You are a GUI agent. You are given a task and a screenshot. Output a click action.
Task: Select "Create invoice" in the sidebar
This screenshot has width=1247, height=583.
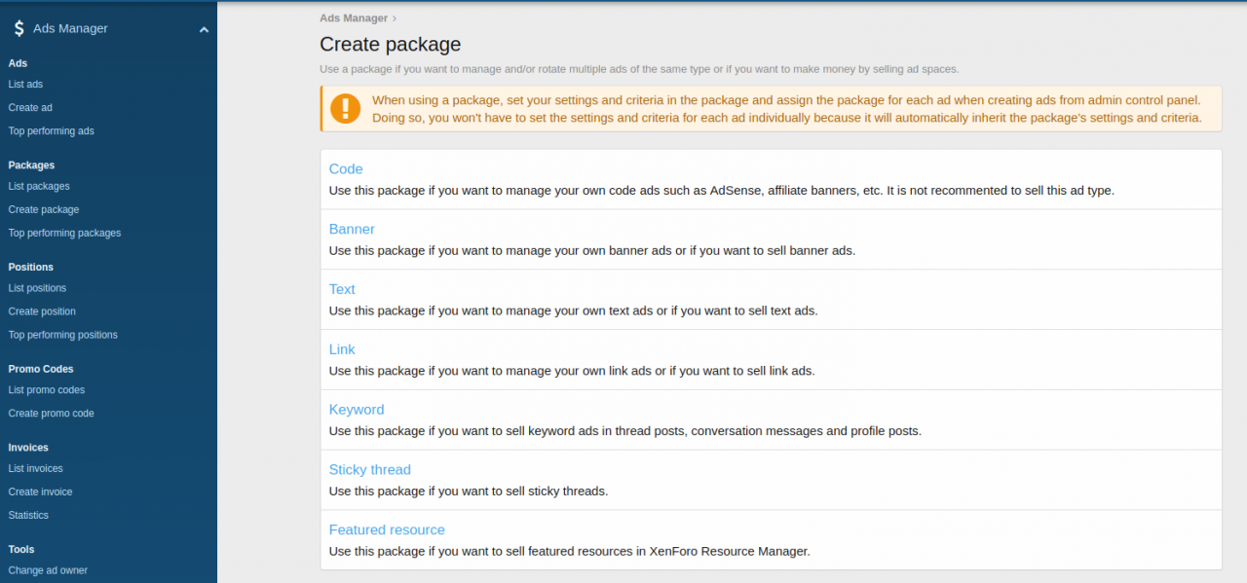tap(40, 492)
